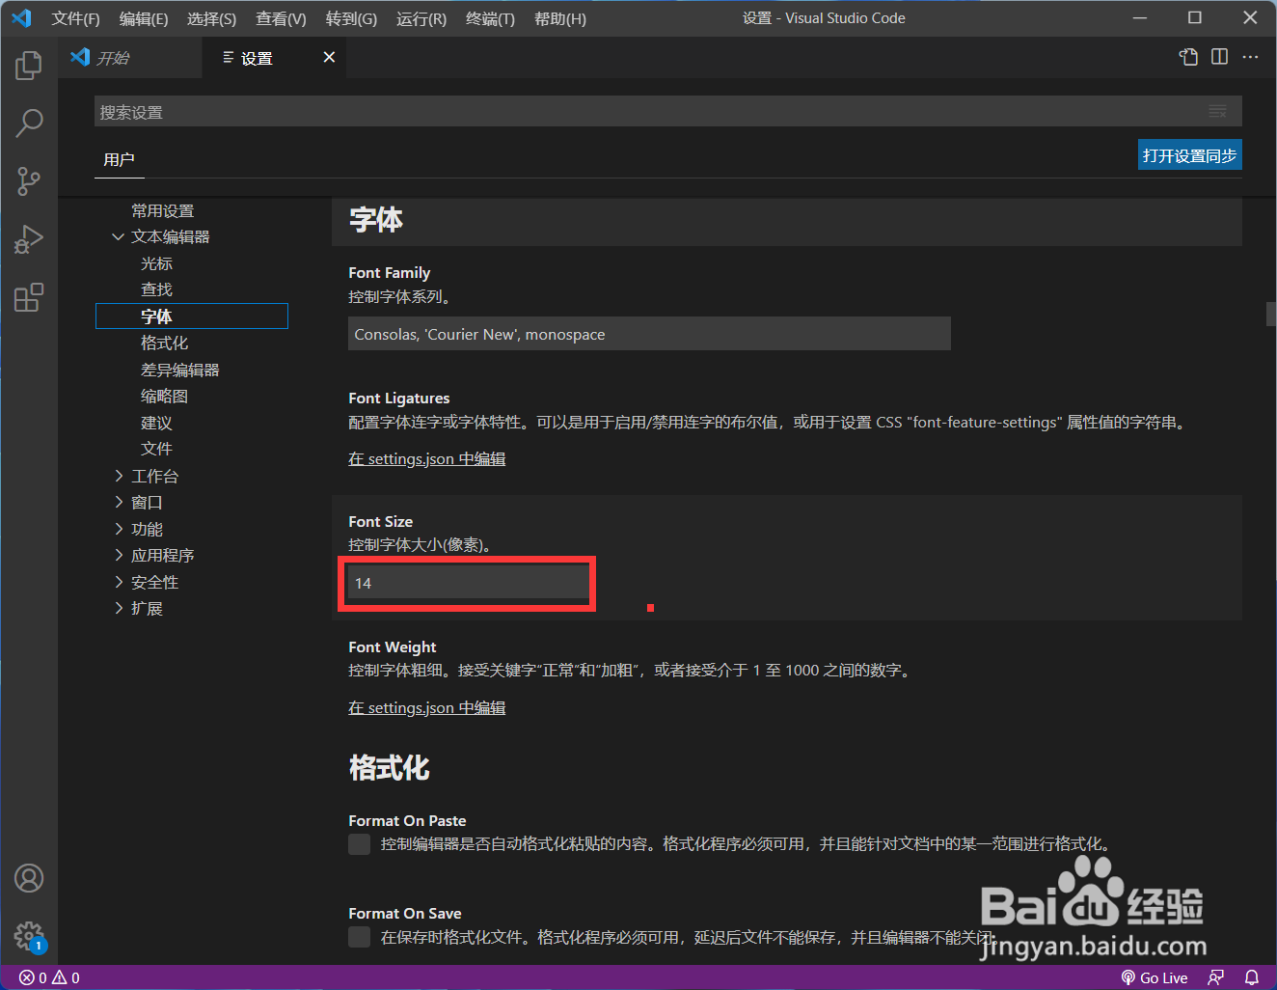The height and width of the screenshot is (990, 1277).
Task: Open the 文件(F) menu
Action: 75,18
